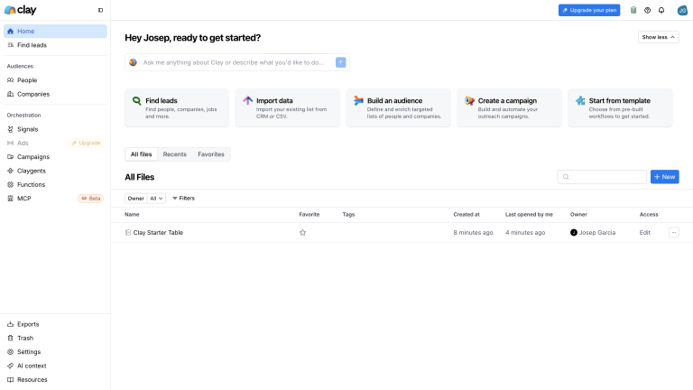This screenshot has width=693, height=390.
Task: Open Signals in sidebar
Action: tap(55, 129)
